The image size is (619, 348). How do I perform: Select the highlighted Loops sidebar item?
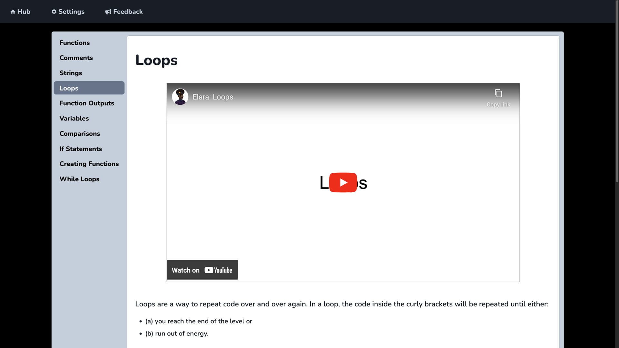[89, 88]
